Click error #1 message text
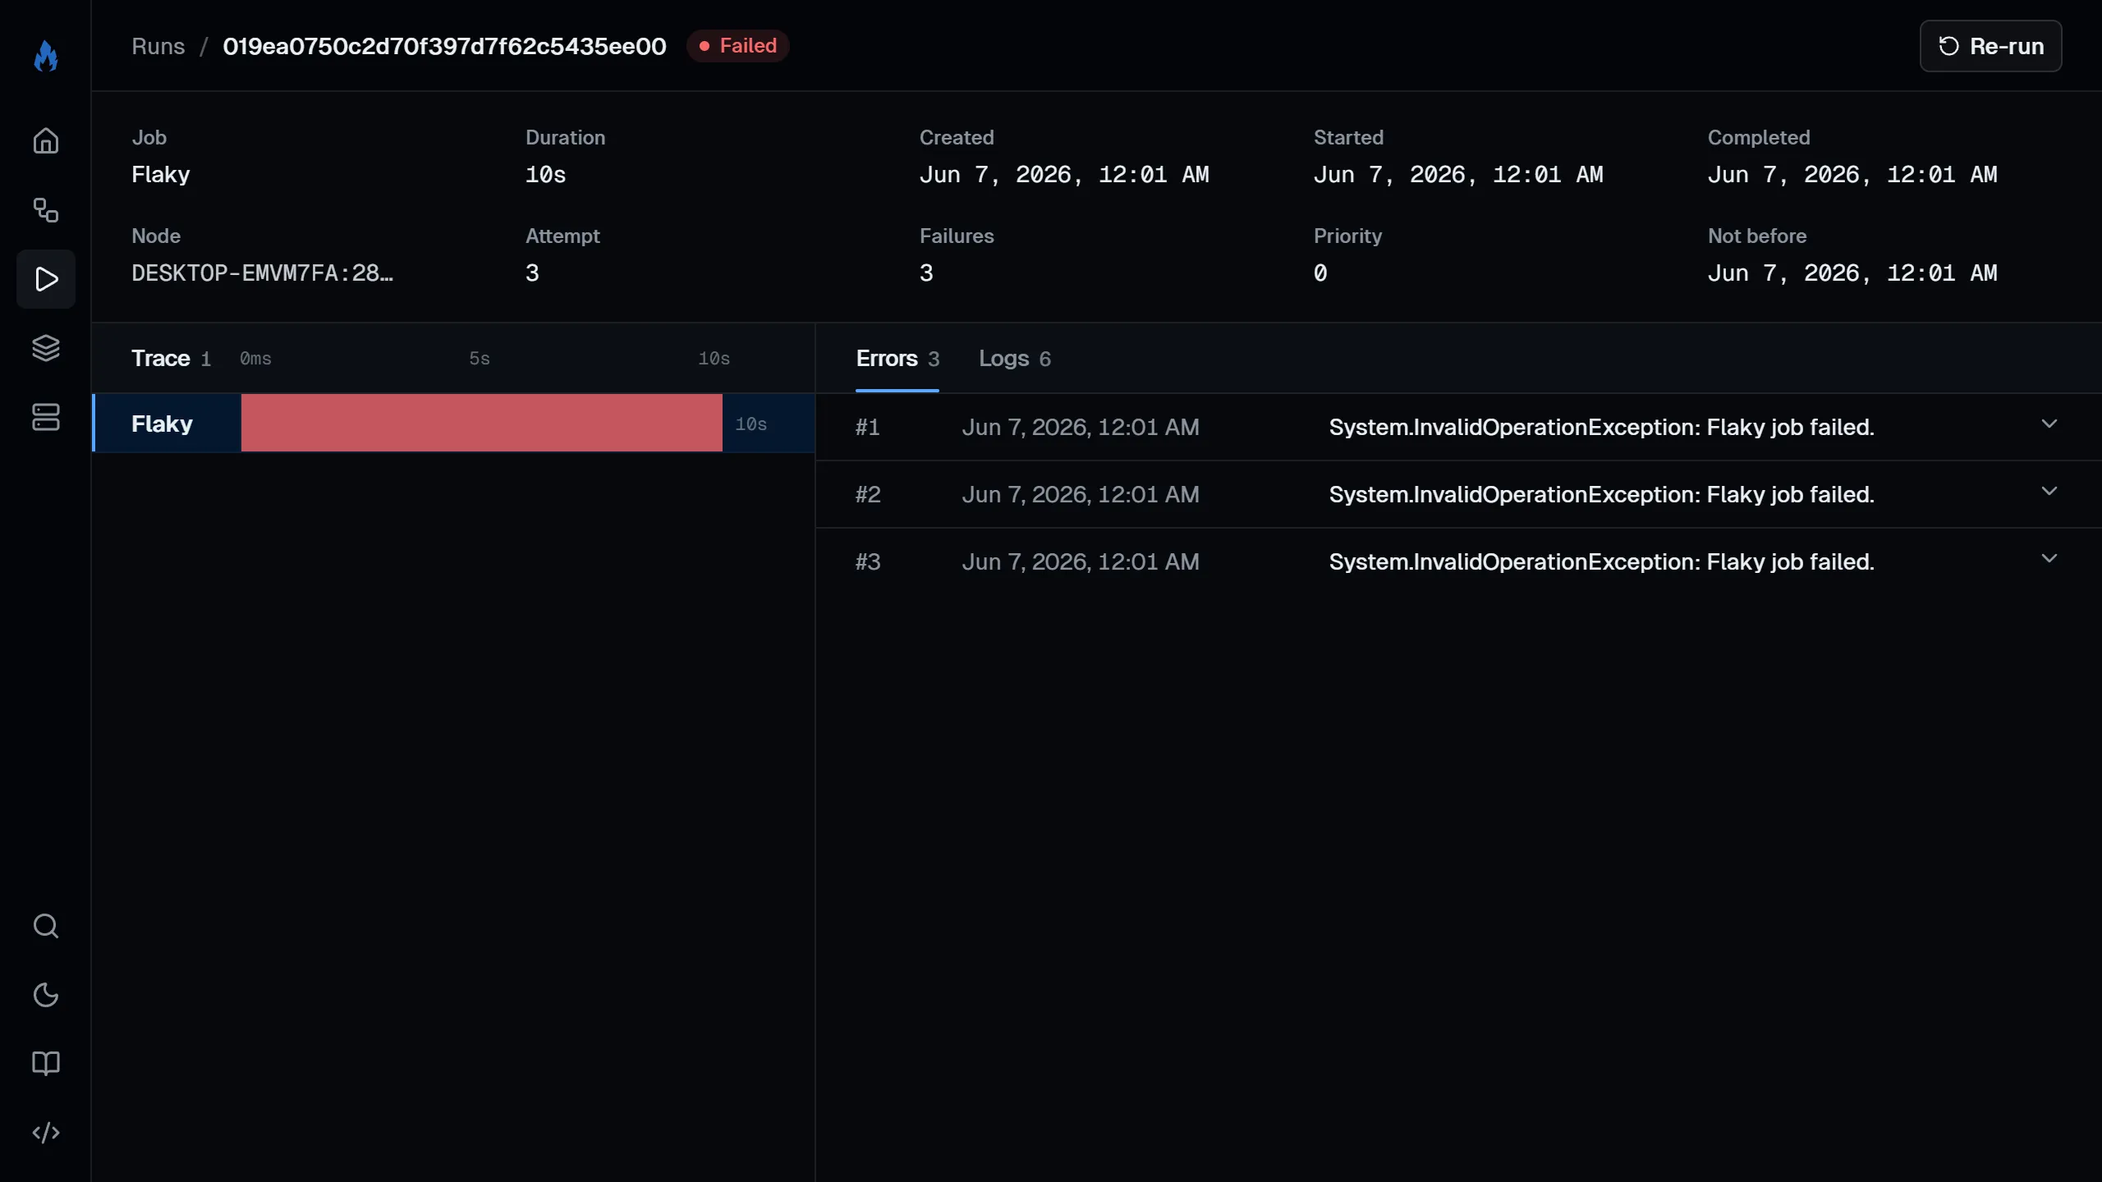The width and height of the screenshot is (2102, 1182). pyautogui.click(x=1601, y=427)
